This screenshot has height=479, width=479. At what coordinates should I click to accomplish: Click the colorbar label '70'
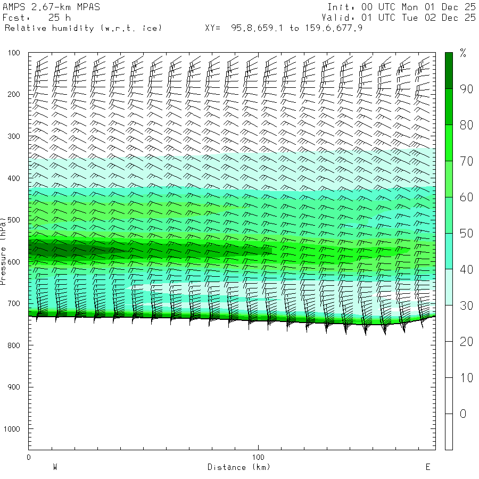(x=466, y=161)
